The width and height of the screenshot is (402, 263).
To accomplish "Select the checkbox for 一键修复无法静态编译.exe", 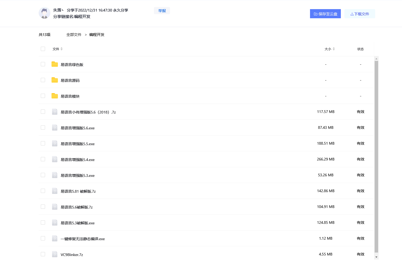I will coord(43,238).
